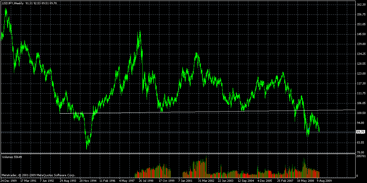Viewport: 367px width, 183px height.
Task: Click the 17 Mar 1991 date label
Action: [x=28, y=181]
